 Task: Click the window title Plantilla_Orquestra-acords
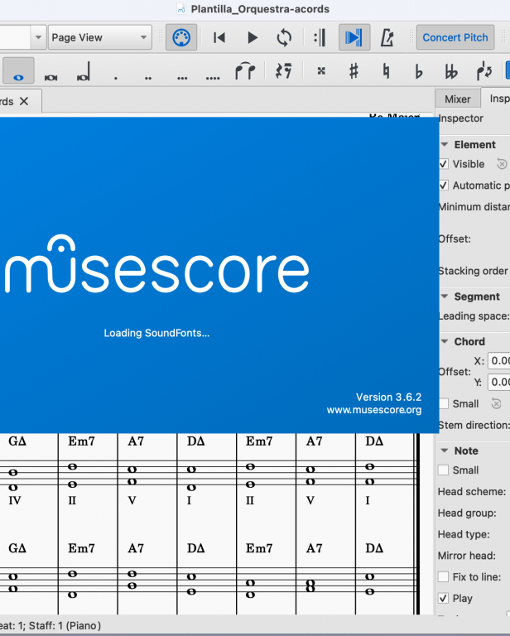tap(260, 9)
